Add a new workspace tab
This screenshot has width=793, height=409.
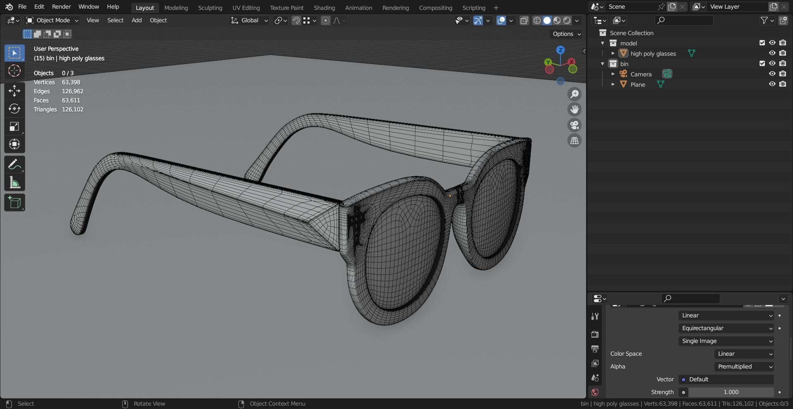coord(496,8)
